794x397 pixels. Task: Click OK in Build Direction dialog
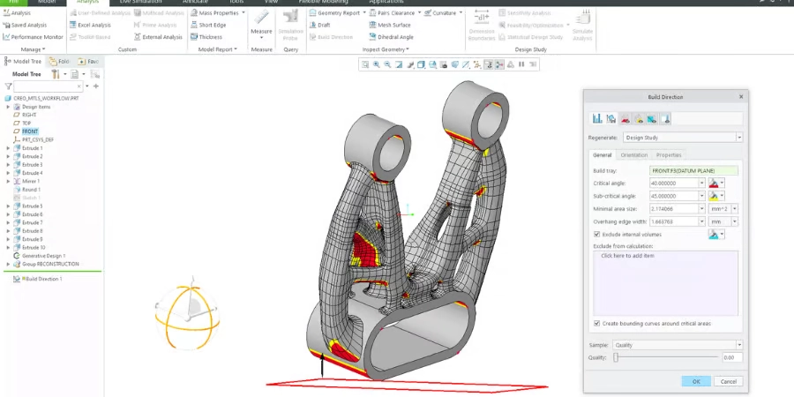(696, 381)
